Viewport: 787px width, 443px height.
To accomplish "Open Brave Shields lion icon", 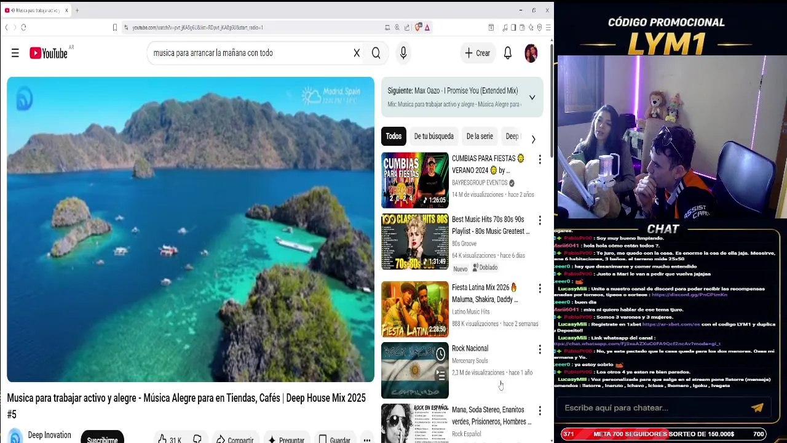I will 419,28.
